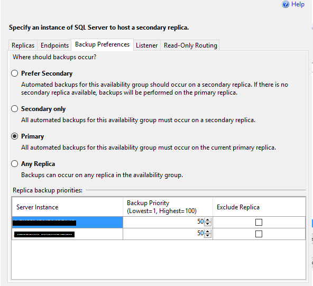Choose the Secondary only radio option

coord(15,109)
